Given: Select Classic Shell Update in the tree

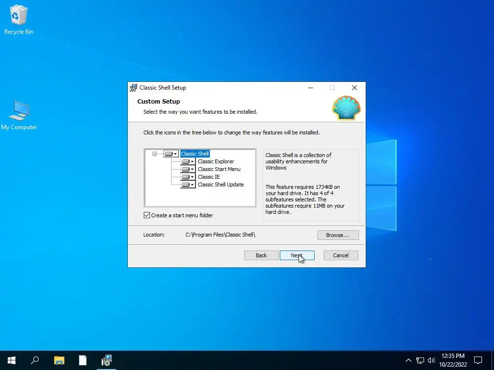Looking at the screenshot, I should click(220, 185).
